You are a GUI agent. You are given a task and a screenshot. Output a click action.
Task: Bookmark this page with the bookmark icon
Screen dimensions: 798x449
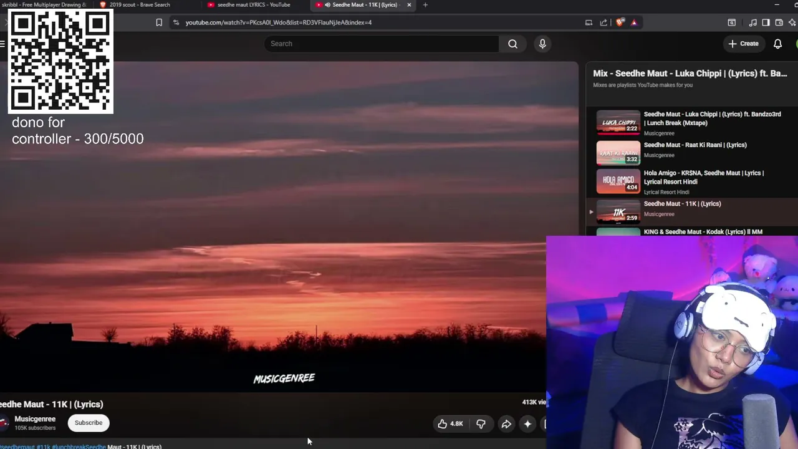[x=159, y=22]
